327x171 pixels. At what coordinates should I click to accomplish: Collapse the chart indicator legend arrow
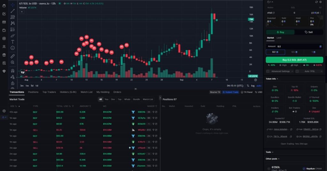(x=22, y=12)
